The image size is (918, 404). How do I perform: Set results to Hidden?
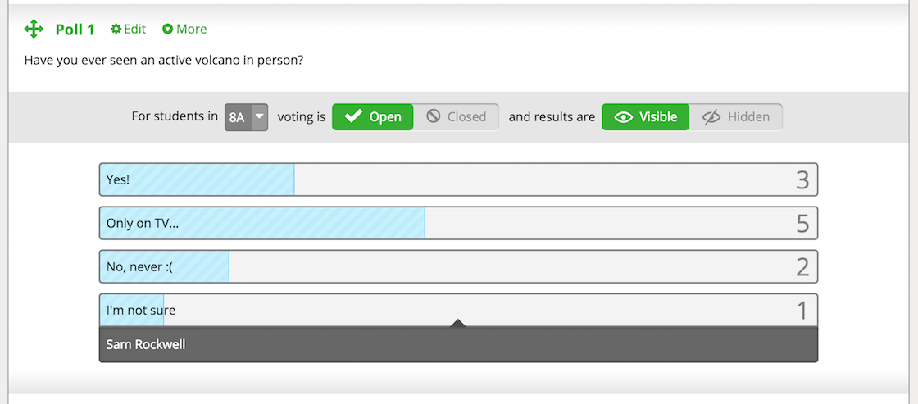(735, 116)
